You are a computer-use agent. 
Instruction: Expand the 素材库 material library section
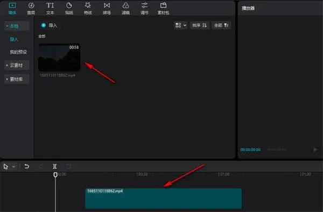[17, 79]
